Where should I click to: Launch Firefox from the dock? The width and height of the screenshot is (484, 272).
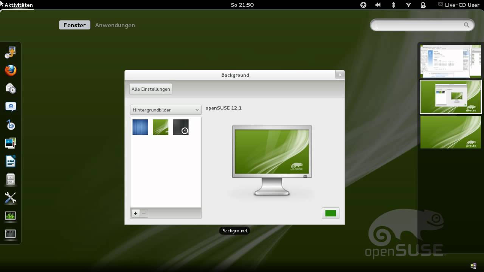click(x=10, y=70)
